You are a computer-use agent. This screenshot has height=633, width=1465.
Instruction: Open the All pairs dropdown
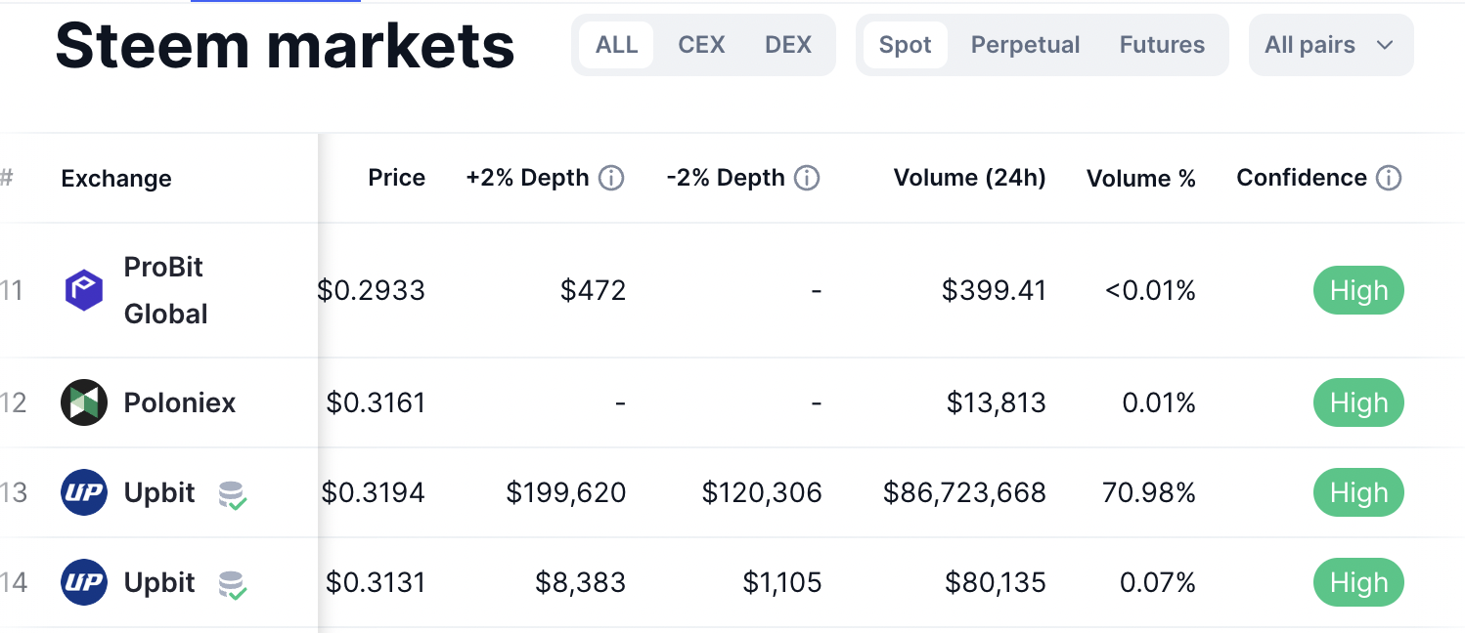pos(1330,45)
